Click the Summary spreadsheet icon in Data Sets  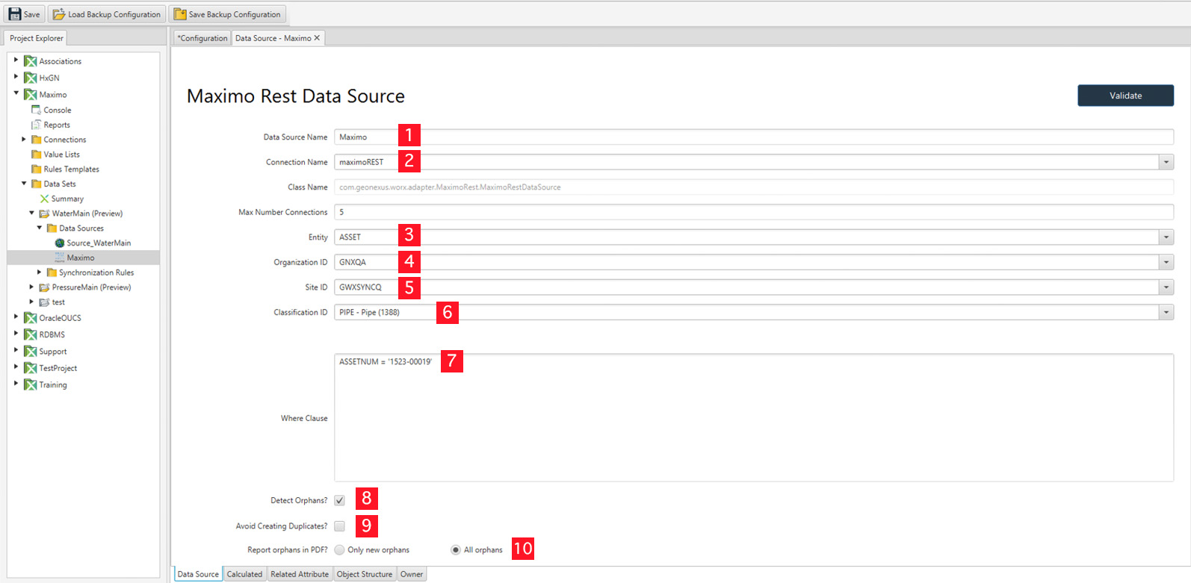pos(44,199)
